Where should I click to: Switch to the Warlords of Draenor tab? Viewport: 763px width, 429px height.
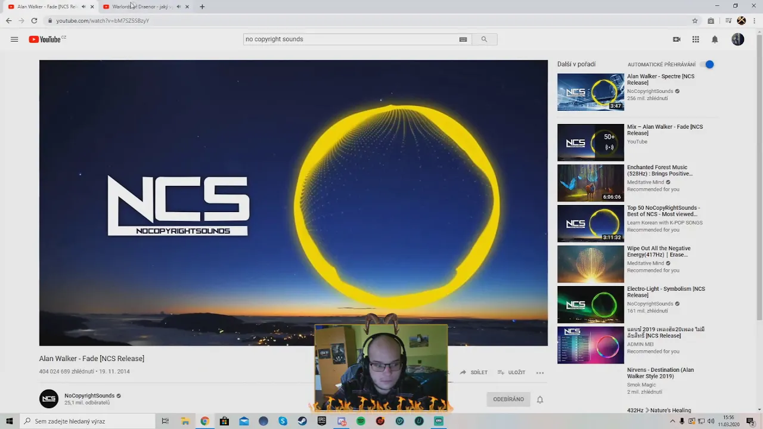pos(142,7)
